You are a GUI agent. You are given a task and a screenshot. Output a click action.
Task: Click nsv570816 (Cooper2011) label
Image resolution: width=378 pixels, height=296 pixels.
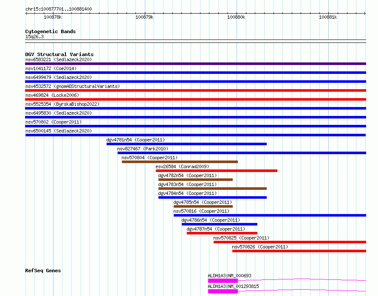(201, 211)
